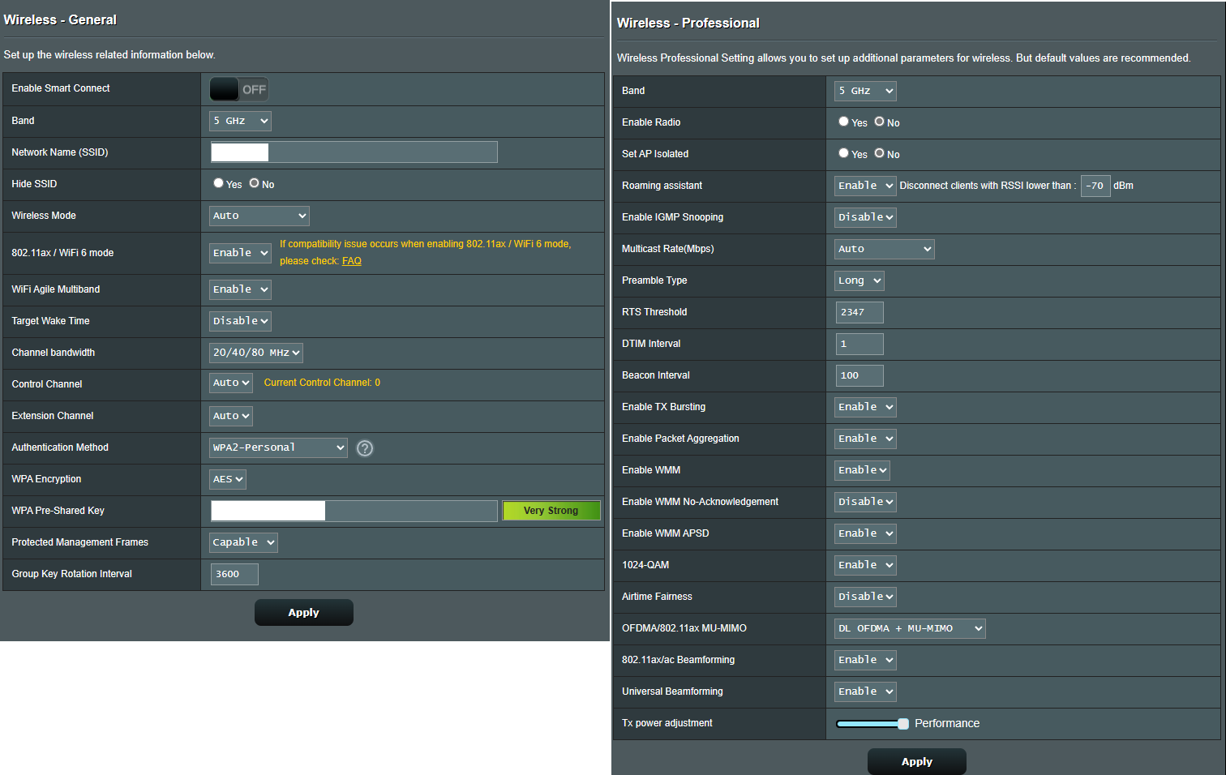
Task: Open the Roaming assistant dropdown
Action: point(865,186)
